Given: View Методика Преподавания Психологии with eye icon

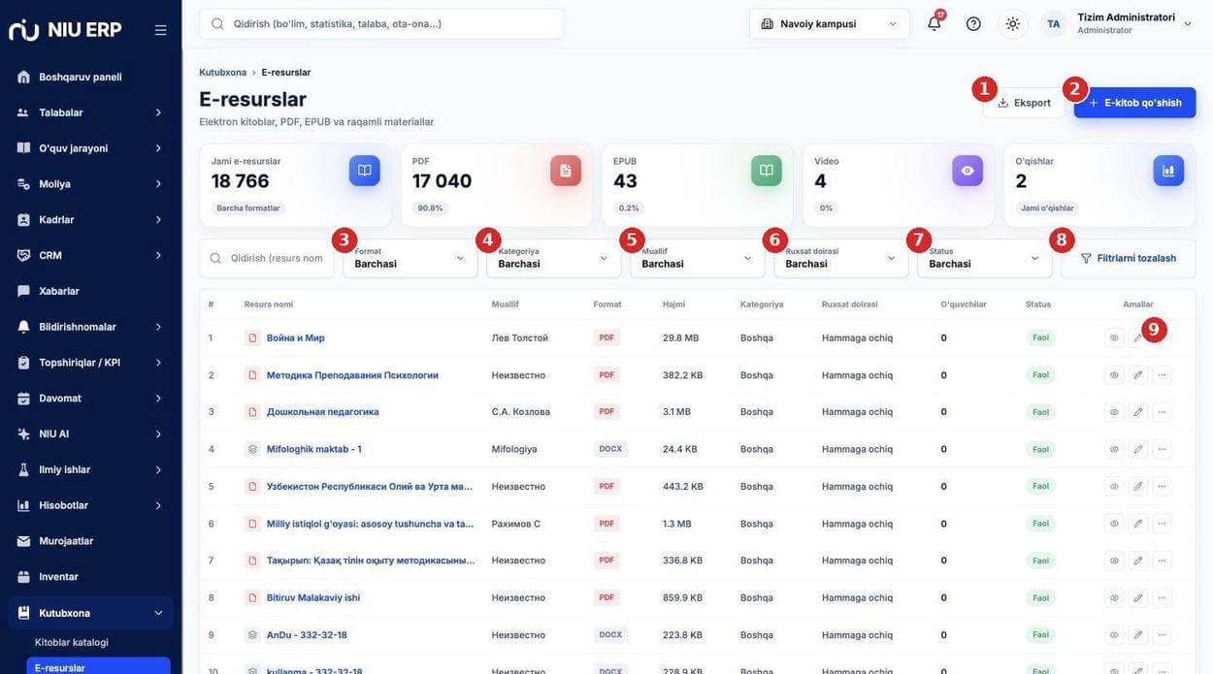Looking at the screenshot, I should click(1114, 375).
